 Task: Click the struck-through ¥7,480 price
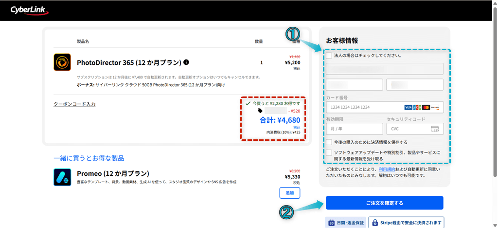(295, 57)
